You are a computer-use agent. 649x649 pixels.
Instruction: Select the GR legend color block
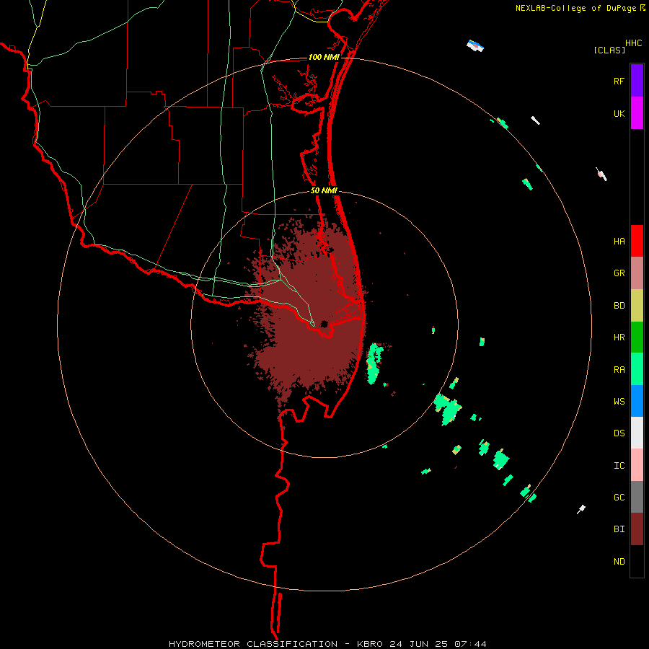(637, 273)
